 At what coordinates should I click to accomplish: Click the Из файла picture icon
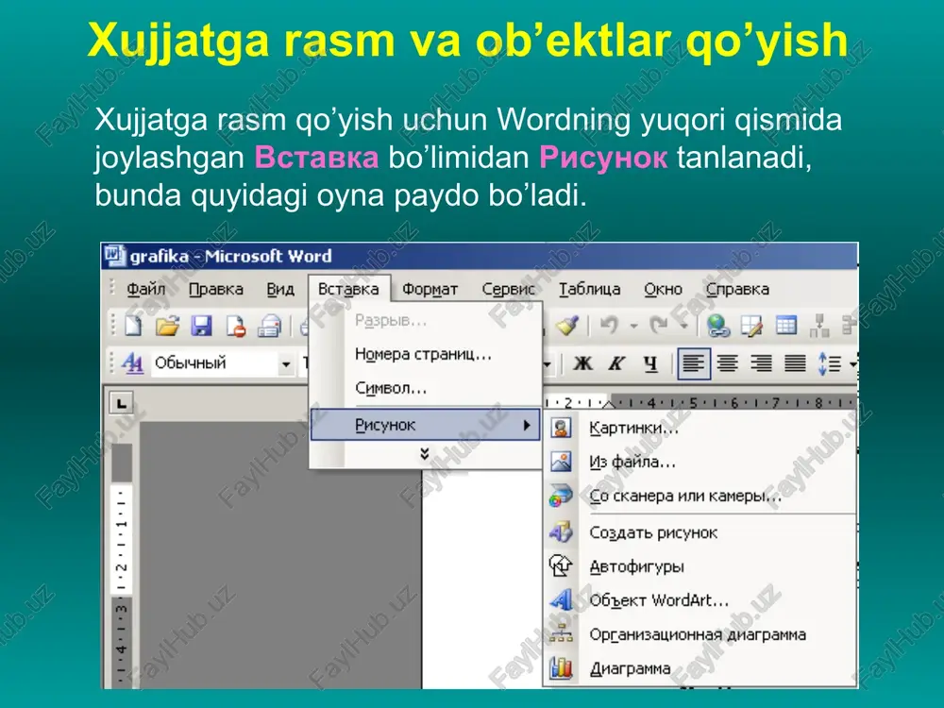(561, 462)
